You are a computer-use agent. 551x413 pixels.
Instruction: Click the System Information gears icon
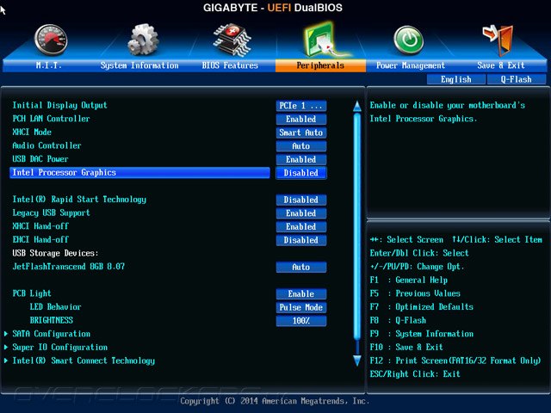143,40
